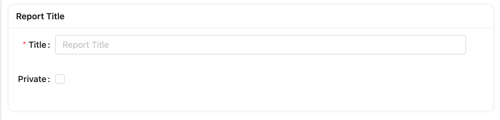Click the blank card area right of Private checkbox
The image size is (500, 120).
point(277,79)
